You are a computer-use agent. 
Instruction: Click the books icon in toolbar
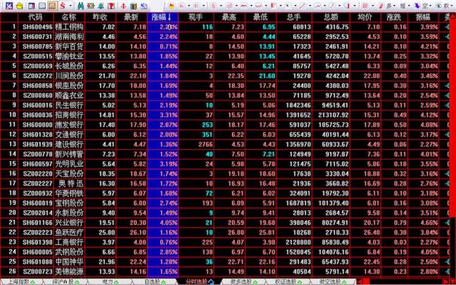pyautogui.click(x=133, y=6)
